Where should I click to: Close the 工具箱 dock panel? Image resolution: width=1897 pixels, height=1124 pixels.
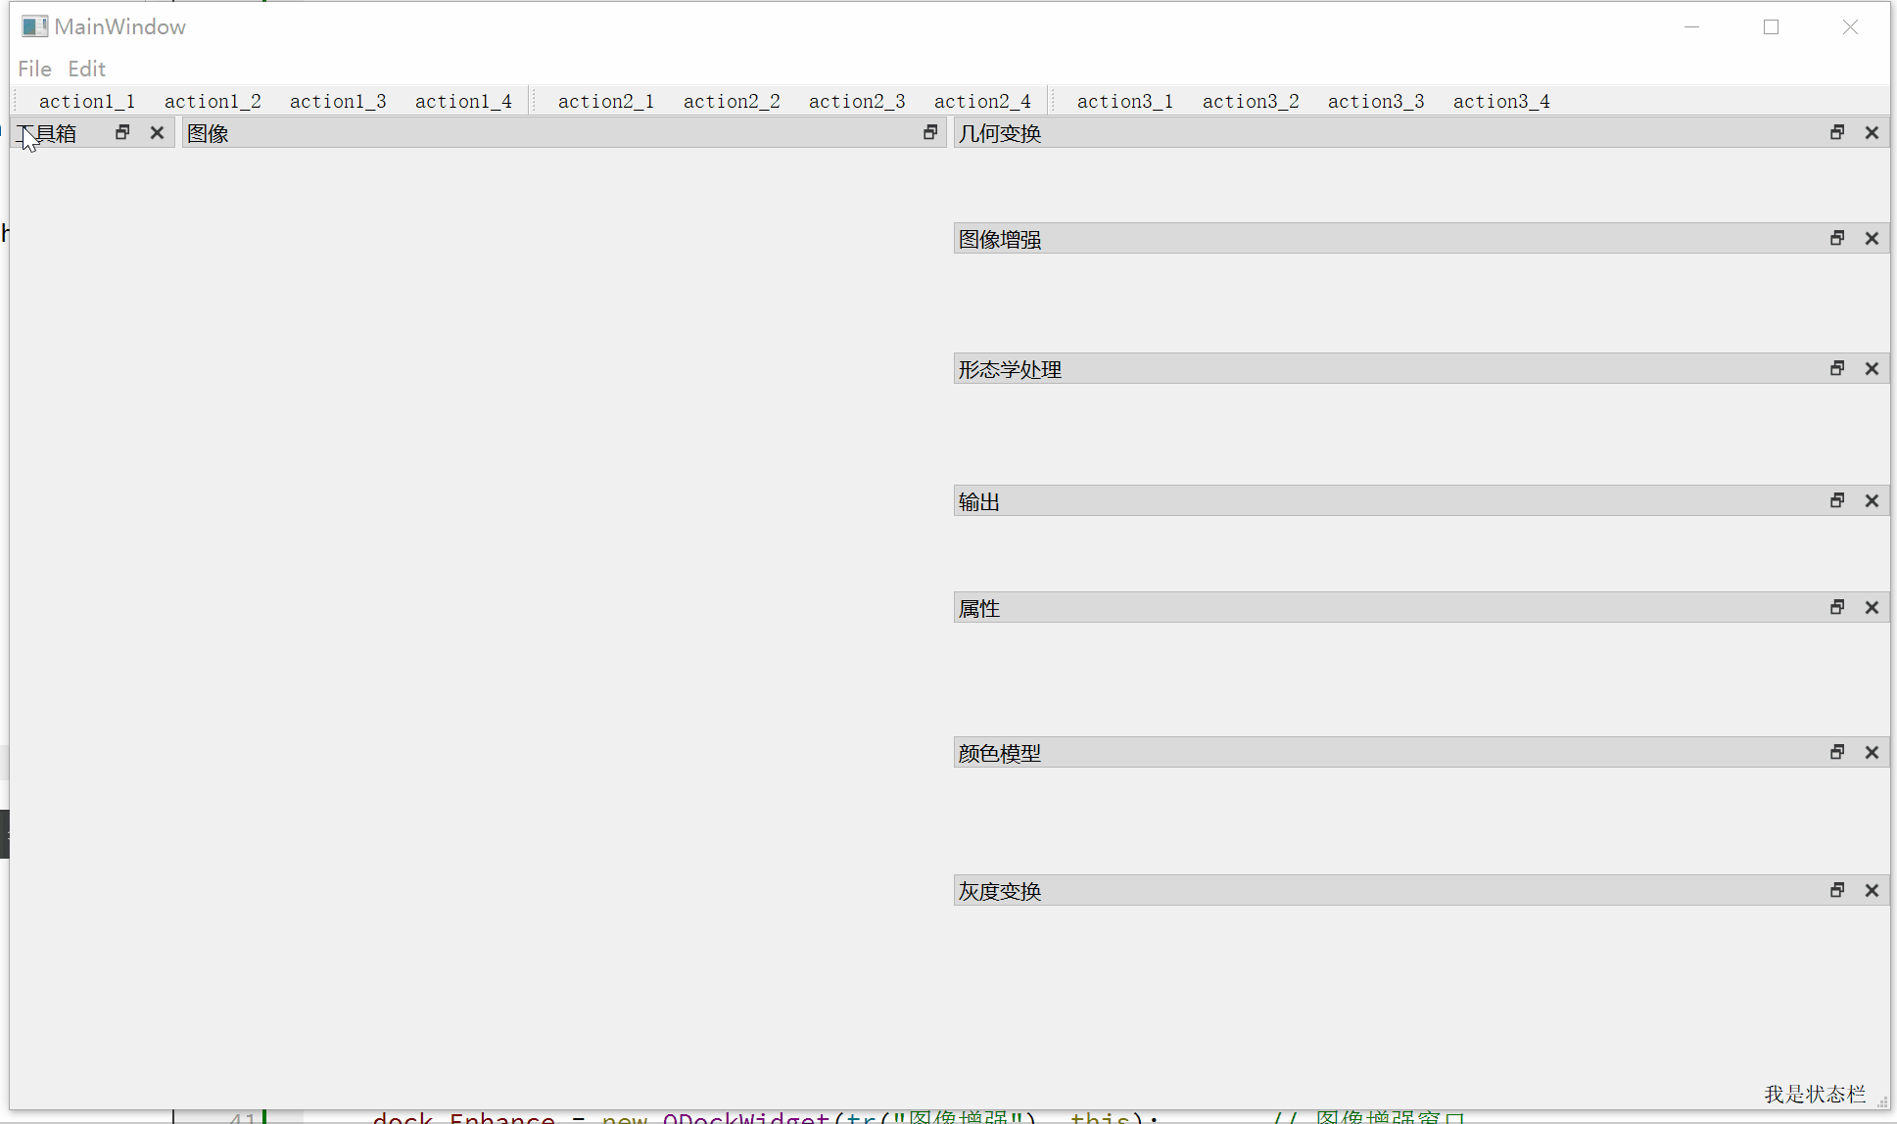pyautogui.click(x=157, y=132)
